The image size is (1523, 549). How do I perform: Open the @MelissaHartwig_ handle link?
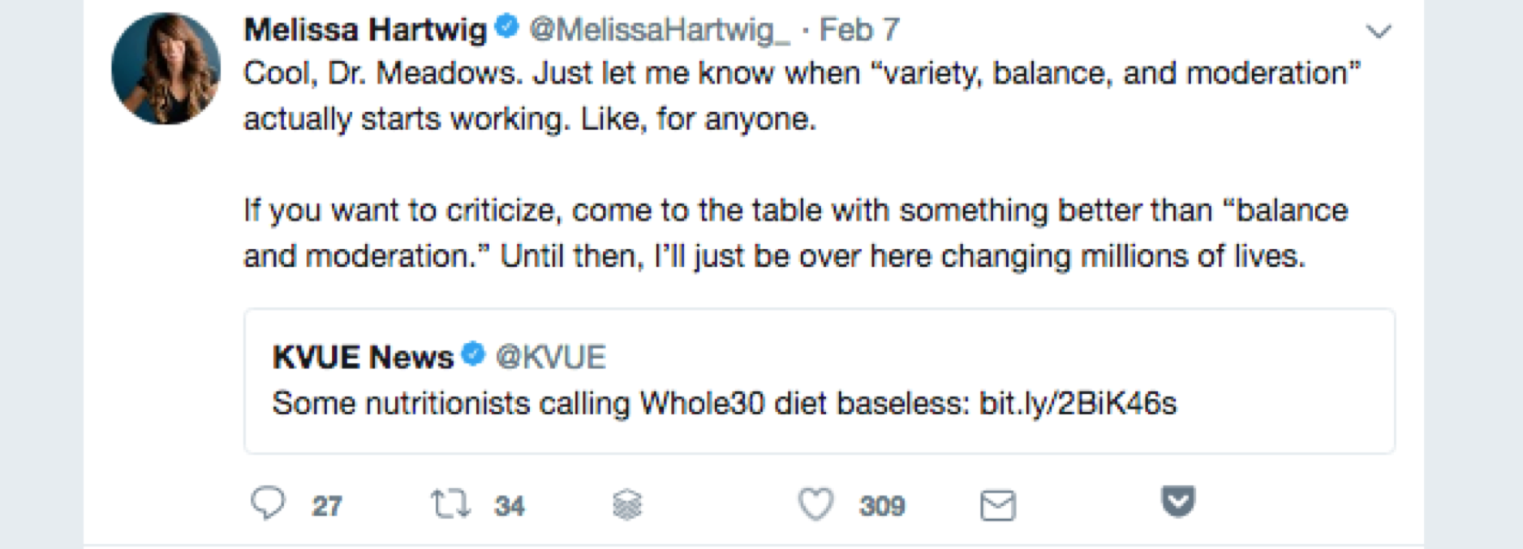[x=660, y=30]
